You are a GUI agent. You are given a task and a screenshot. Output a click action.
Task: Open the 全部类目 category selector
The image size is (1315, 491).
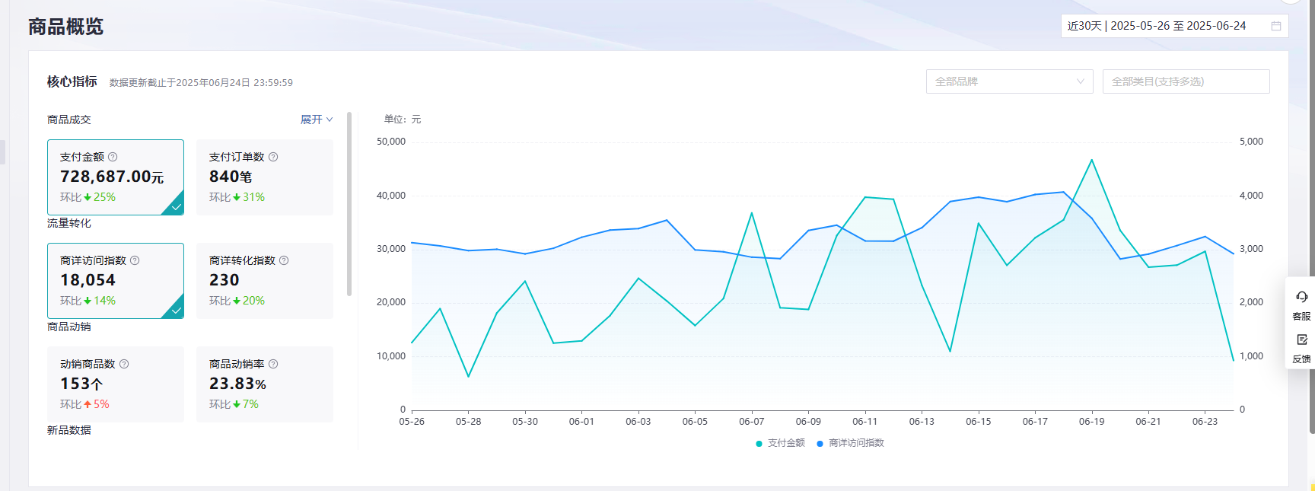pos(1185,81)
